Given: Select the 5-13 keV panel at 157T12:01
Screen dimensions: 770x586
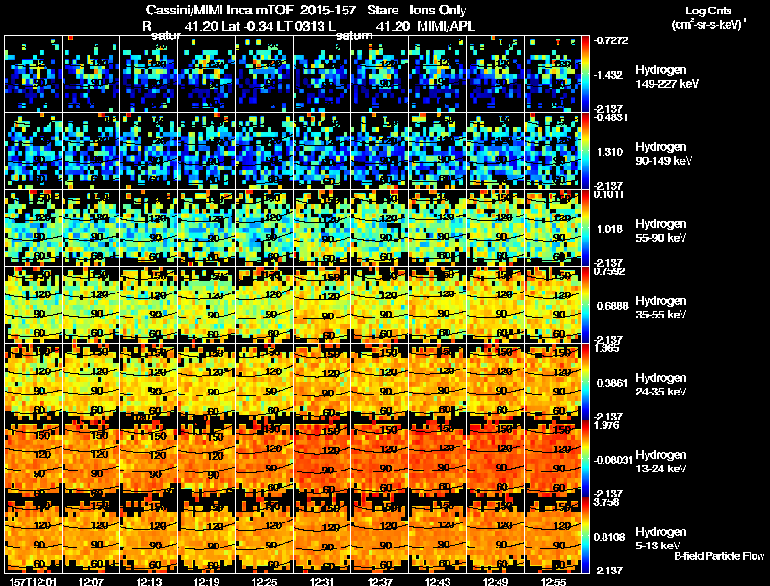Looking at the screenshot, I should tap(33, 536).
